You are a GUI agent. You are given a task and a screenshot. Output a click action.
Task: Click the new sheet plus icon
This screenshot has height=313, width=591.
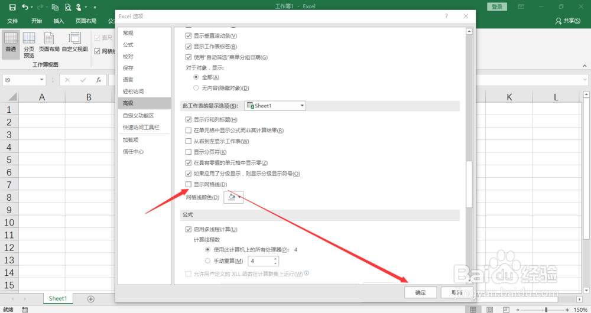point(90,299)
